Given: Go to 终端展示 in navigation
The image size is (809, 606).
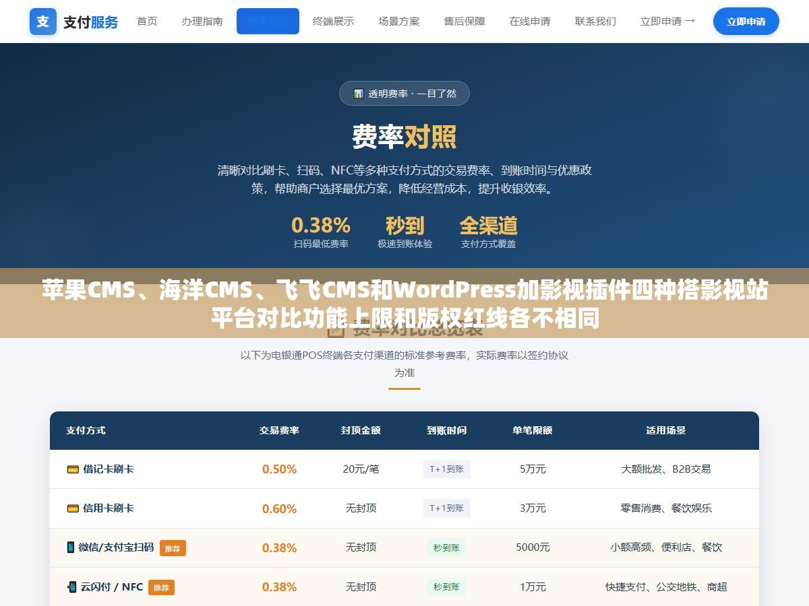Looking at the screenshot, I should 333,22.
